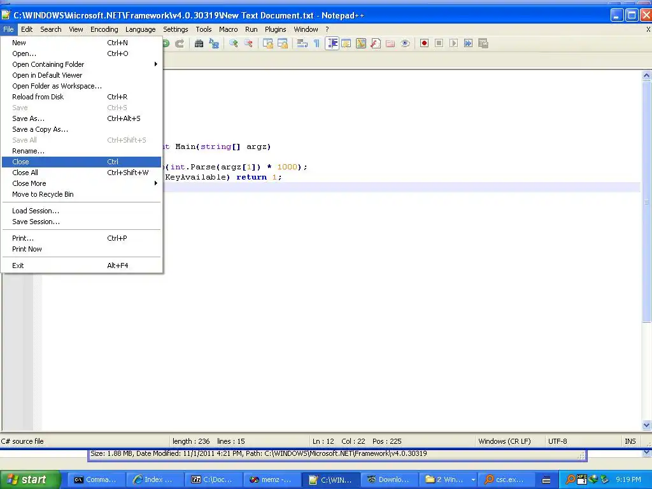This screenshot has width=652, height=489.
Task: Click the macro Playback icon
Action: pos(453,43)
